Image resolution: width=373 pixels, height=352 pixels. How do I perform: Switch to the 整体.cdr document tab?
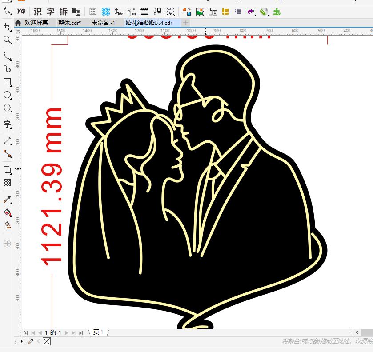coord(69,23)
